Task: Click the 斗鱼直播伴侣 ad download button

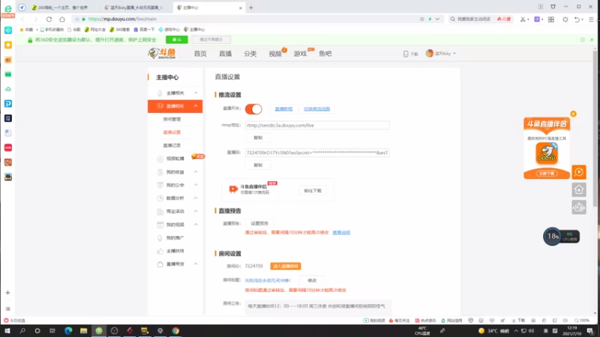Action: tap(547, 174)
